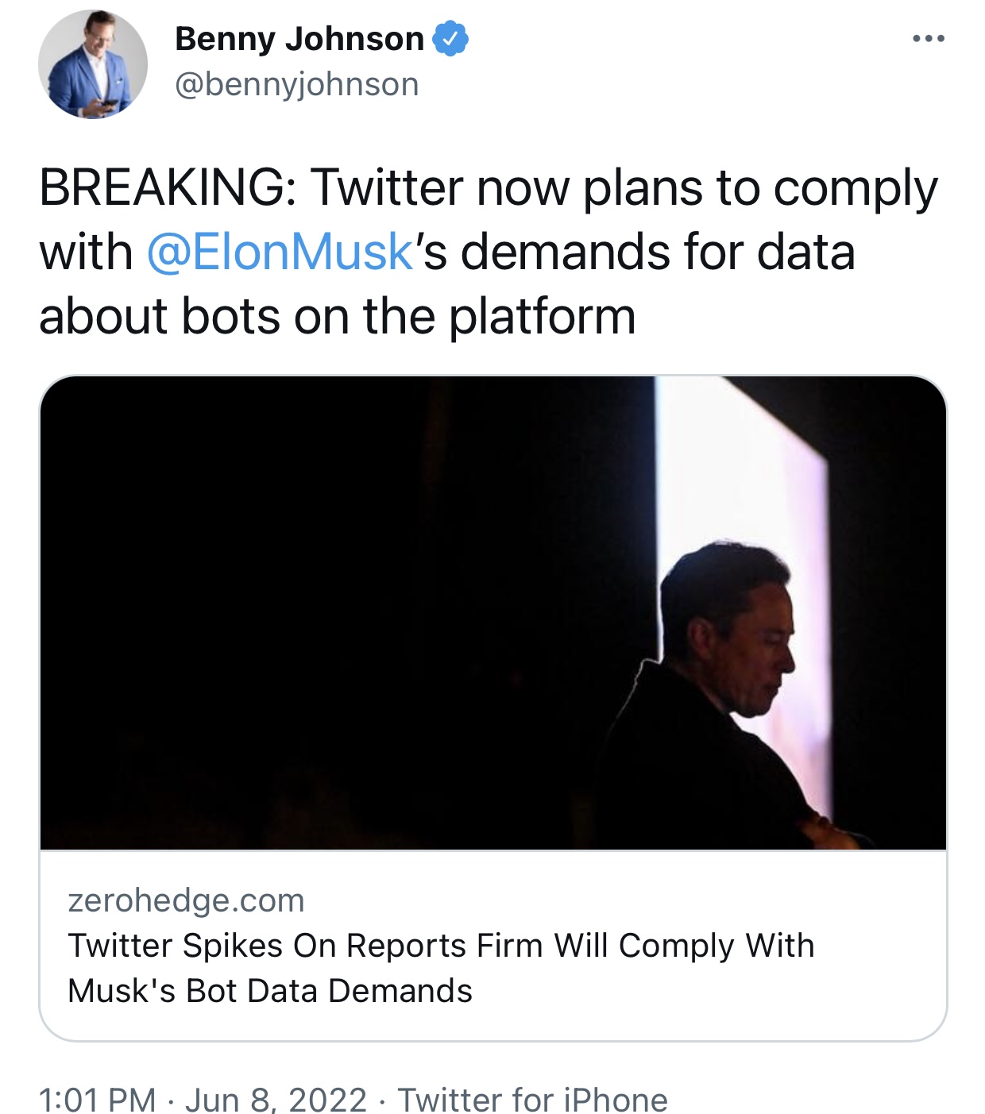Click the blue verified checkmark badge

450,39
